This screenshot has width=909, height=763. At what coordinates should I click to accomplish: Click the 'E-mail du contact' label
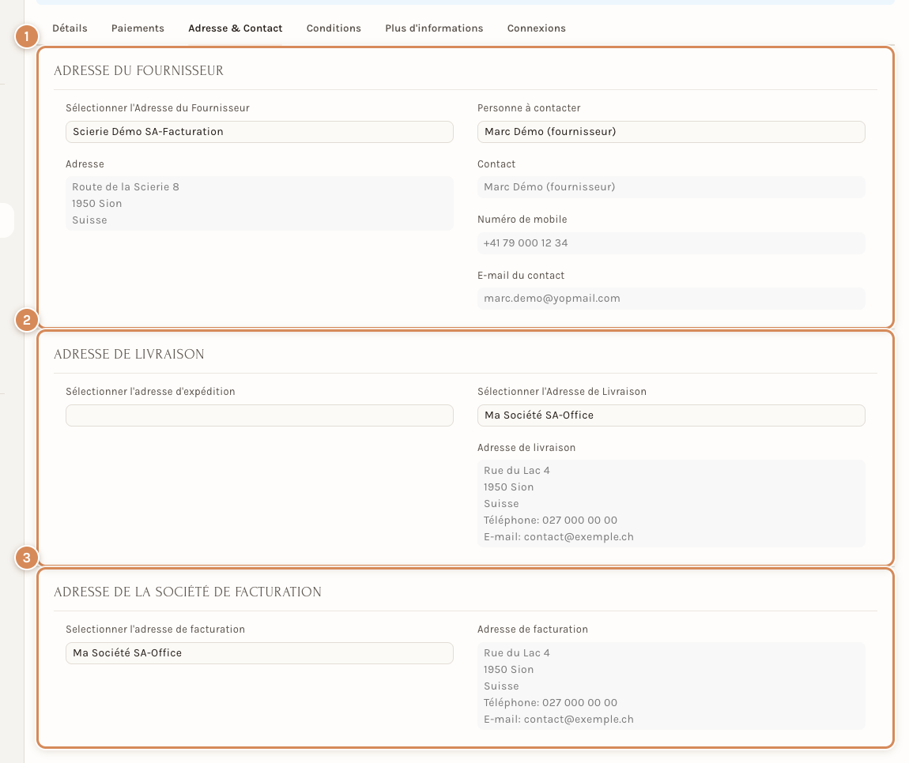(x=521, y=275)
